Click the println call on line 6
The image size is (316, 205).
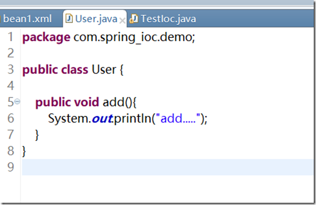click(x=132, y=118)
